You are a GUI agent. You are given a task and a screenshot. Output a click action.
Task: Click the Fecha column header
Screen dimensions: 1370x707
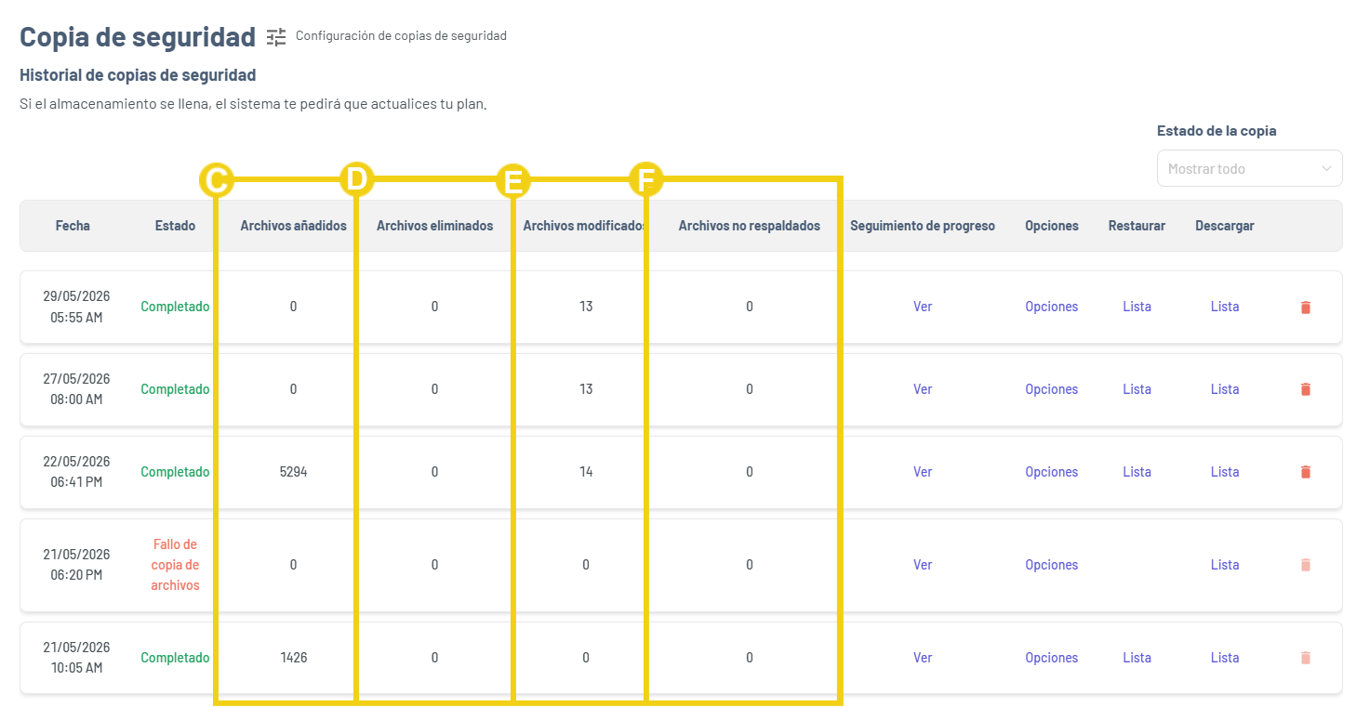pyautogui.click(x=73, y=226)
